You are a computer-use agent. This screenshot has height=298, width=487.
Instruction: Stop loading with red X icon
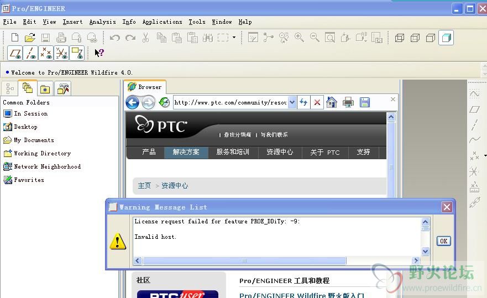tap(317, 102)
